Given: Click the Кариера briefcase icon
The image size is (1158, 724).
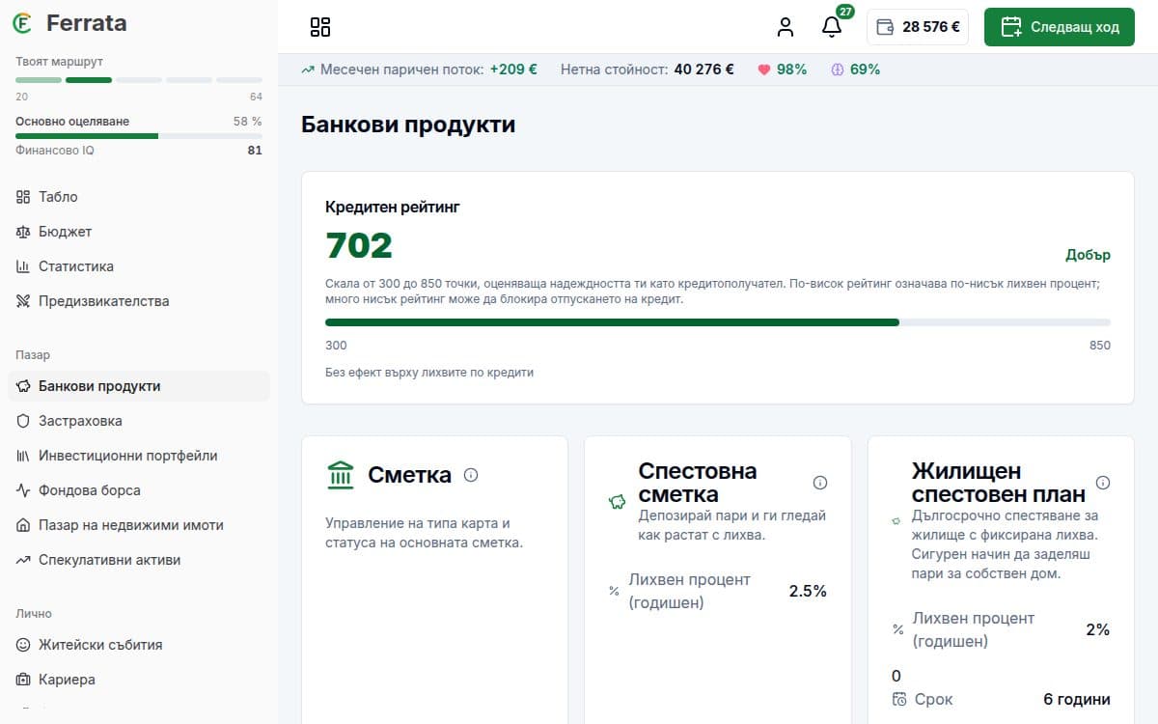Looking at the screenshot, I should pyautogui.click(x=23, y=680).
